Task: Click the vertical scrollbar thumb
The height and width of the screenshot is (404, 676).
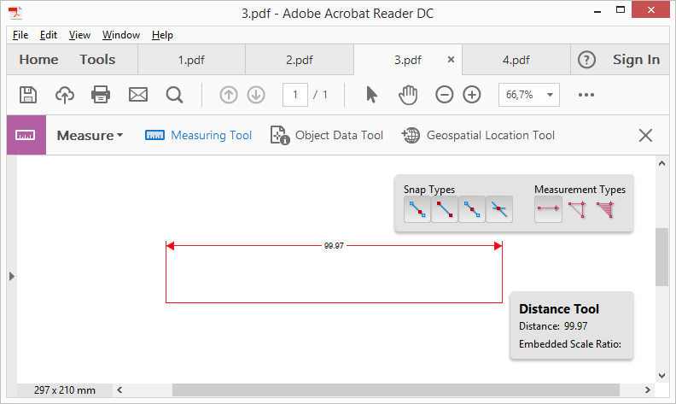Action: click(x=661, y=257)
